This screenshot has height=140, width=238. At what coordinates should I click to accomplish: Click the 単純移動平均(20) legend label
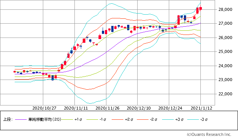pyautogui.click(x=45, y=120)
